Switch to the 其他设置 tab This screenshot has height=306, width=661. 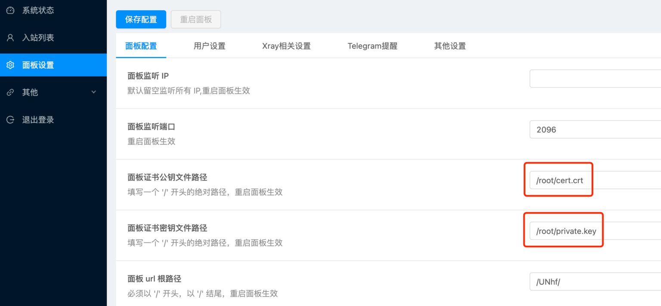(450, 46)
